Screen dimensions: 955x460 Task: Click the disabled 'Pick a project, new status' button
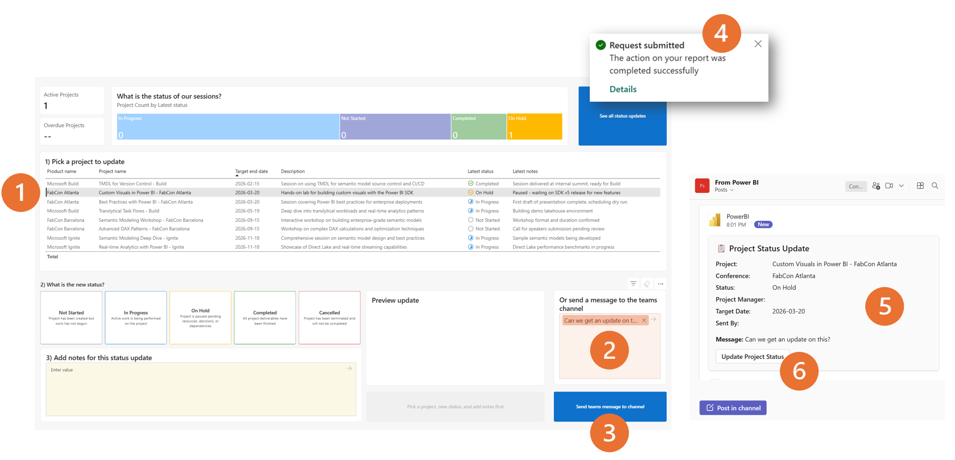(455, 407)
